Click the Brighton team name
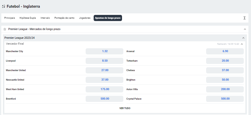This screenshot has height=115, width=251. coord(131,80)
